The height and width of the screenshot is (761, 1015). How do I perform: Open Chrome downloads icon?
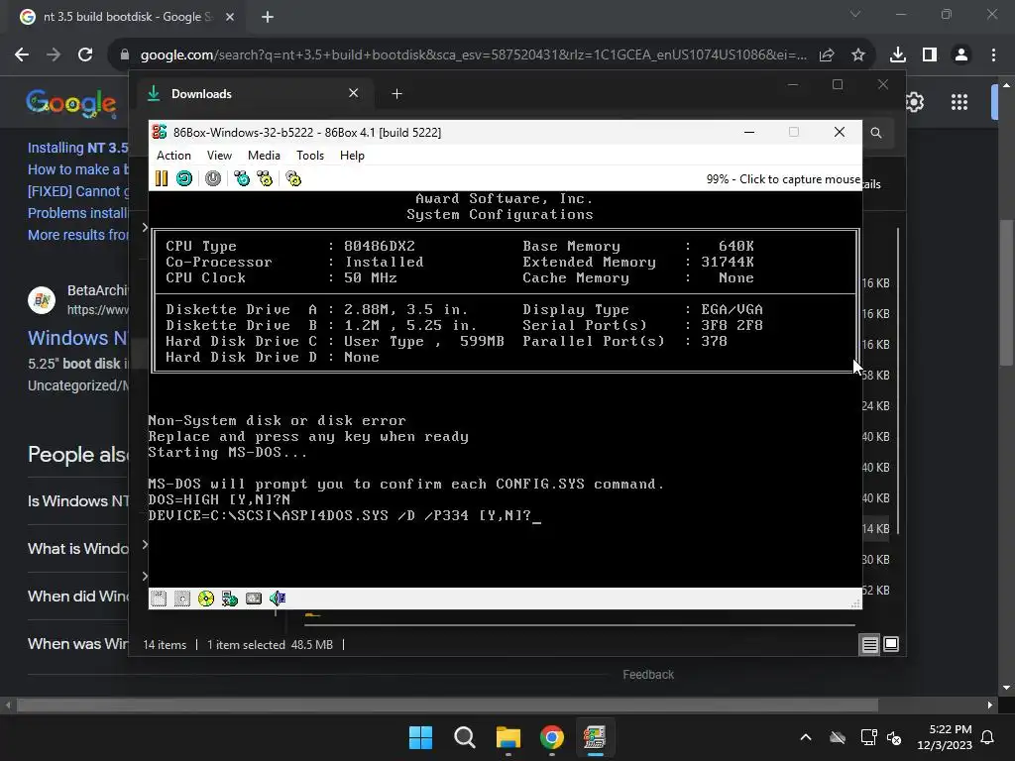898,55
